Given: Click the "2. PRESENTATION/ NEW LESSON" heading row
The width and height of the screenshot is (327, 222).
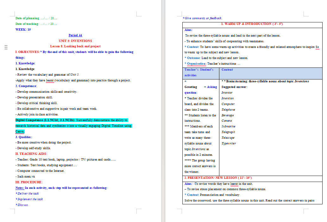Looking at the screenshot, I should coord(252,178).
